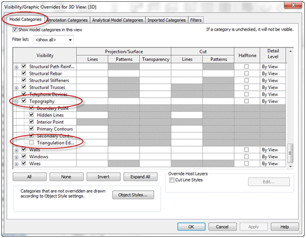Enable Halftone for Structural Rebar
Image resolution: width=306 pixels, height=238 pixels.
(247, 74)
